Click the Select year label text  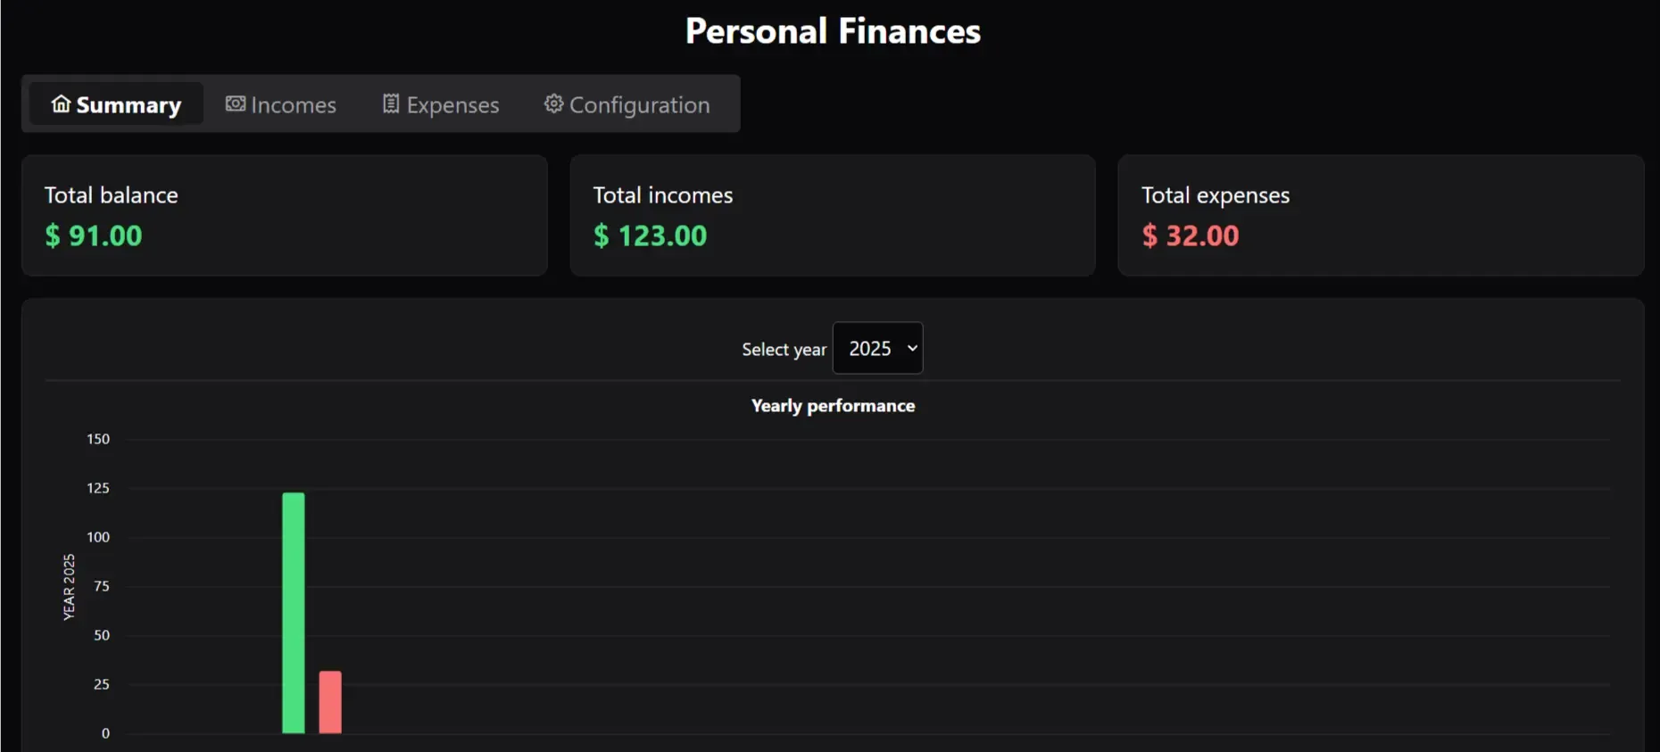click(x=784, y=350)
